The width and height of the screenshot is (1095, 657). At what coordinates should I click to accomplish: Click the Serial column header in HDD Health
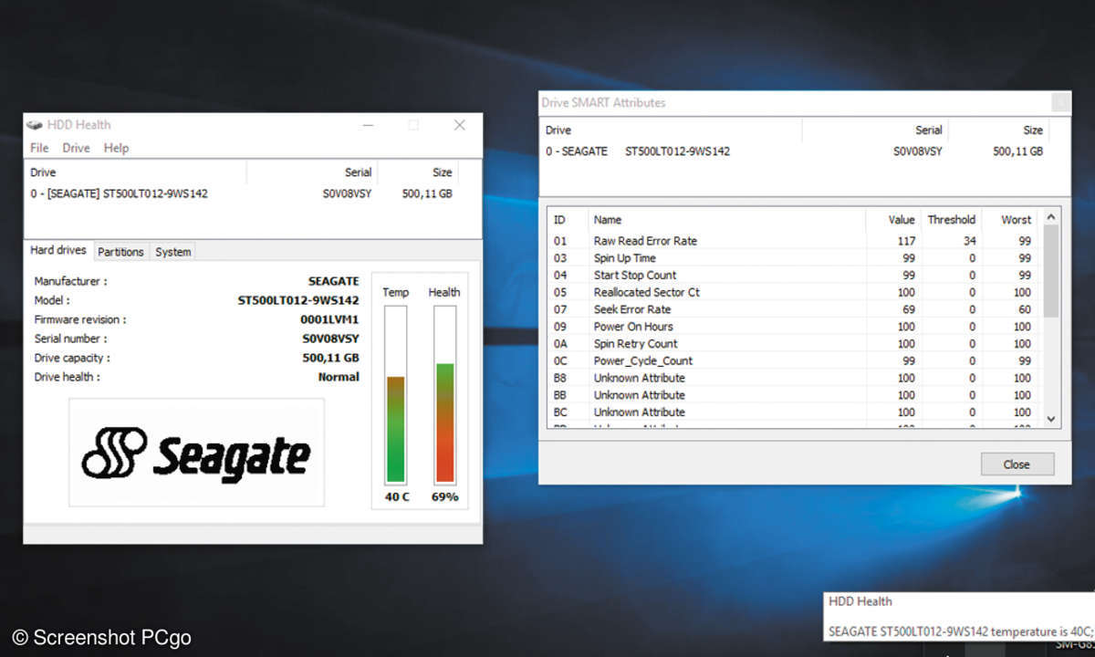[x=311, y=172]
